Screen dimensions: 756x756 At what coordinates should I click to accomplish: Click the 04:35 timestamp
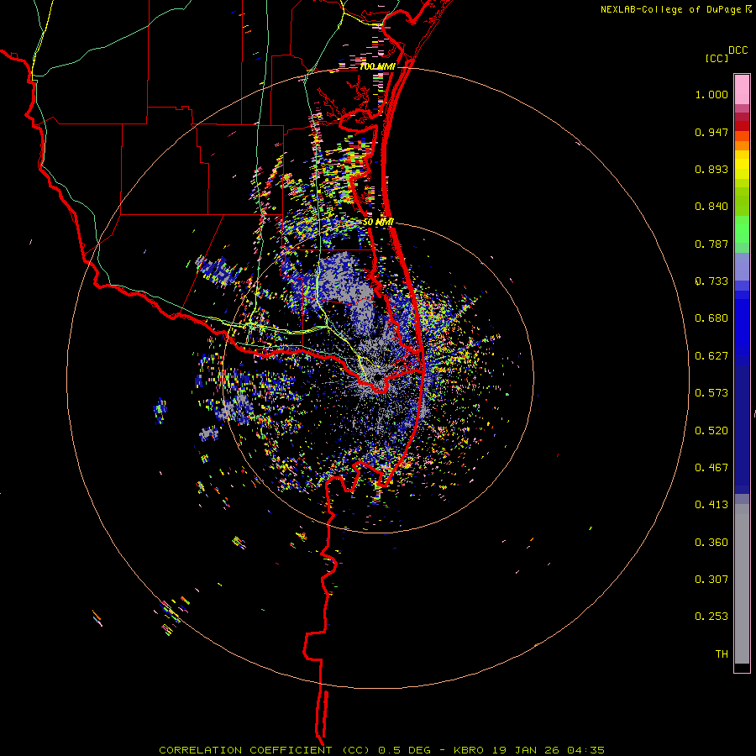pyautogui.click(x=585, y=750)
